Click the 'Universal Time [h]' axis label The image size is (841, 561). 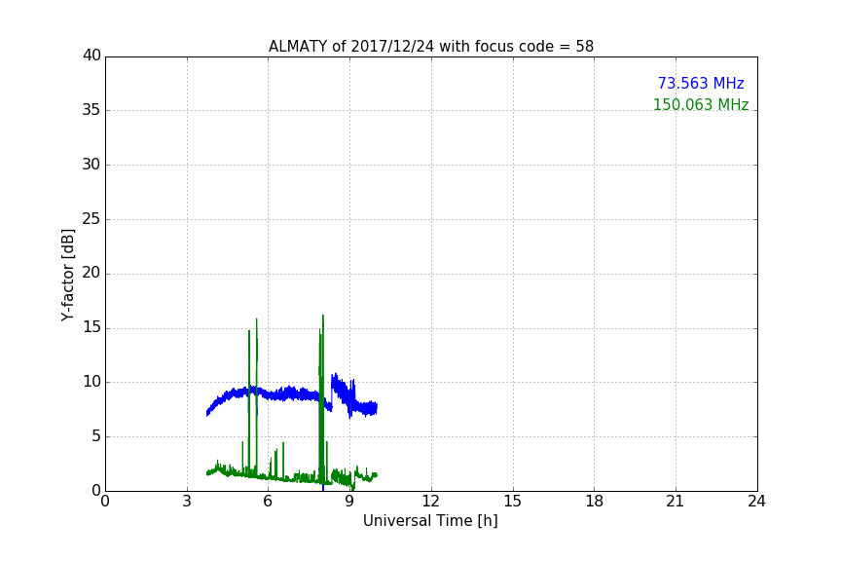tap(430, 521)
